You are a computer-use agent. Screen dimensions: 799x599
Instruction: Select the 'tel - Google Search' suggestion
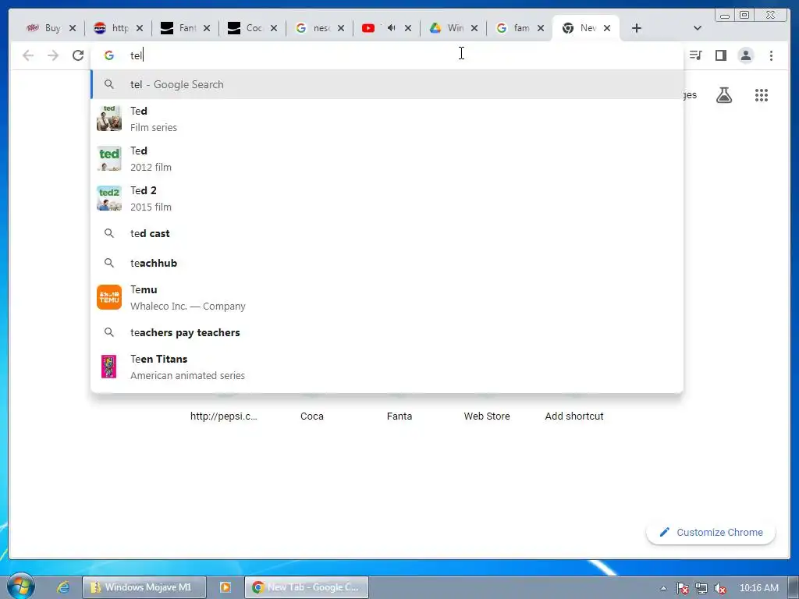point(387,84)
